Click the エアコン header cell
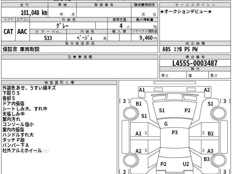This screenshot has height=174, width=232. pos(23,19)
